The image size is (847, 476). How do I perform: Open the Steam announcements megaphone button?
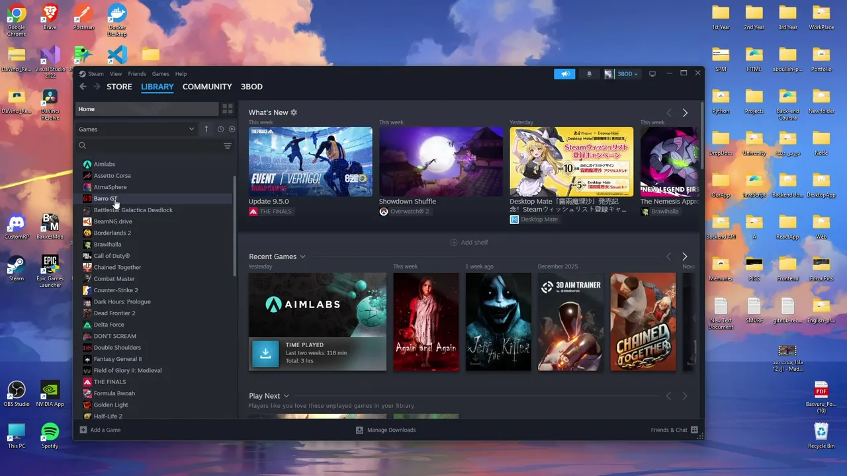(x=564, y=74)
